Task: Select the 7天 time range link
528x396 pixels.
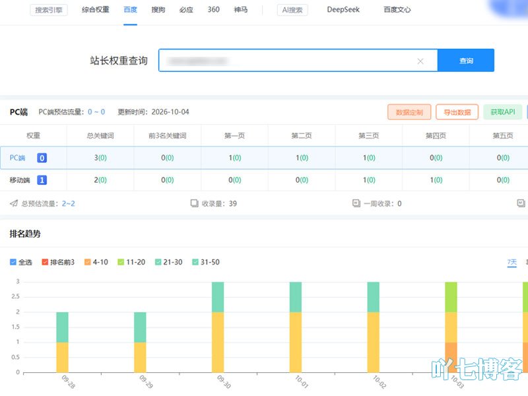Action: [512, 262]
